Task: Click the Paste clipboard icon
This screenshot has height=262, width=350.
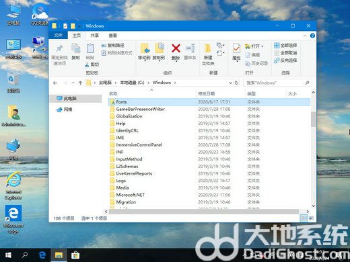Action: click(x=90, y=48)
